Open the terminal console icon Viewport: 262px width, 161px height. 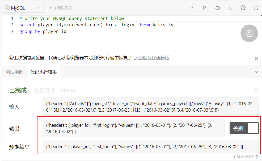230,8
